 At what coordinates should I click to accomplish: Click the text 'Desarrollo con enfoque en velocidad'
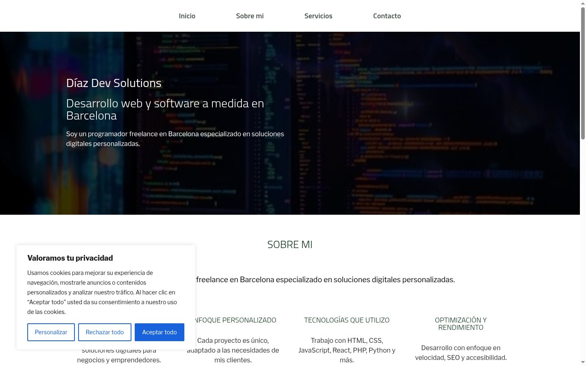pos(461,353)
